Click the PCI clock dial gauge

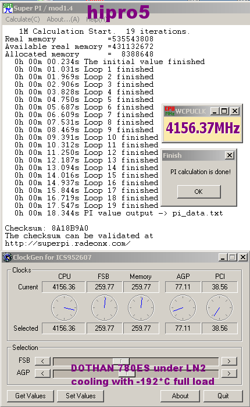[x=219, y=307]
